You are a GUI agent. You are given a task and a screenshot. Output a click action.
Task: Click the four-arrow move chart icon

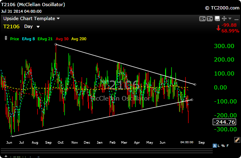point(224,18)
